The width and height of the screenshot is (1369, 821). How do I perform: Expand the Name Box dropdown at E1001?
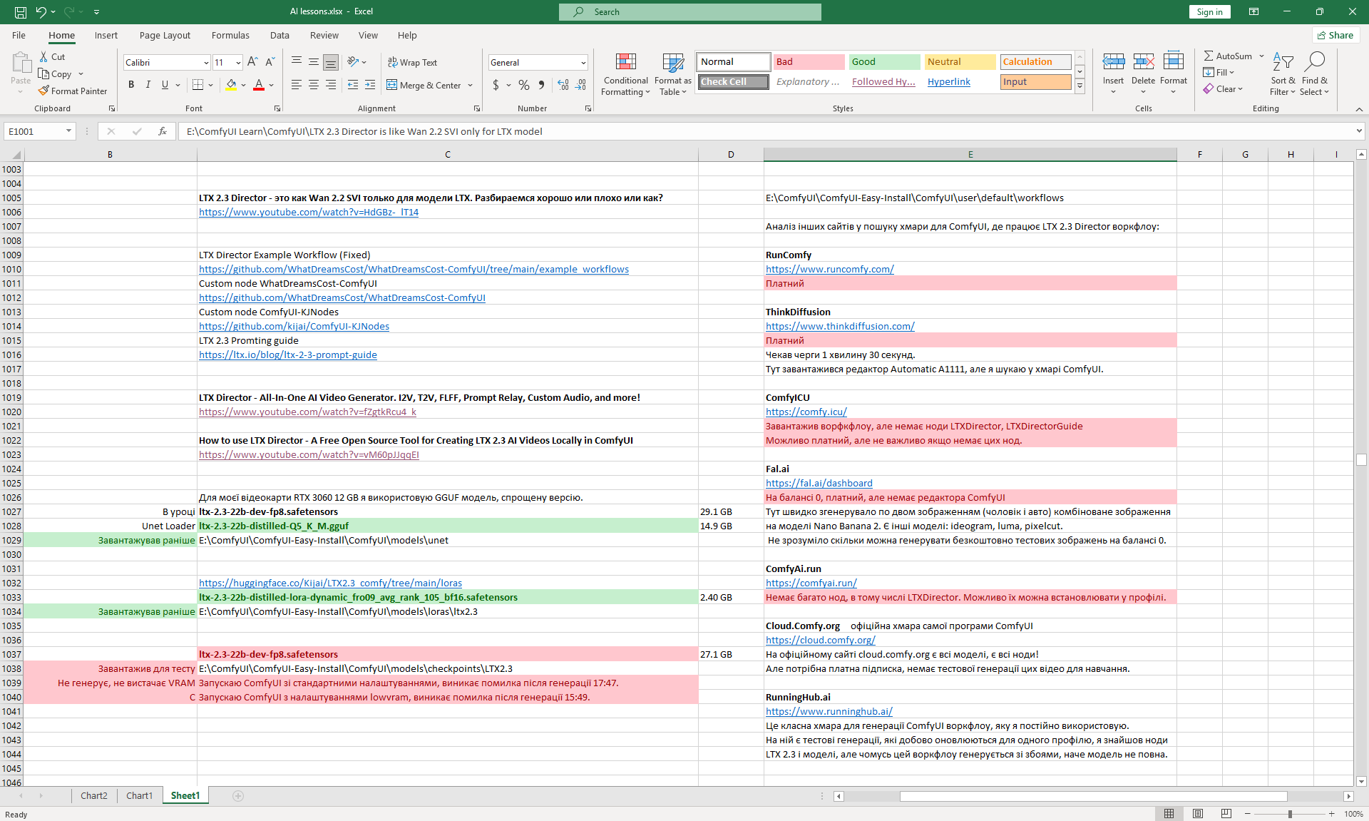68,131
